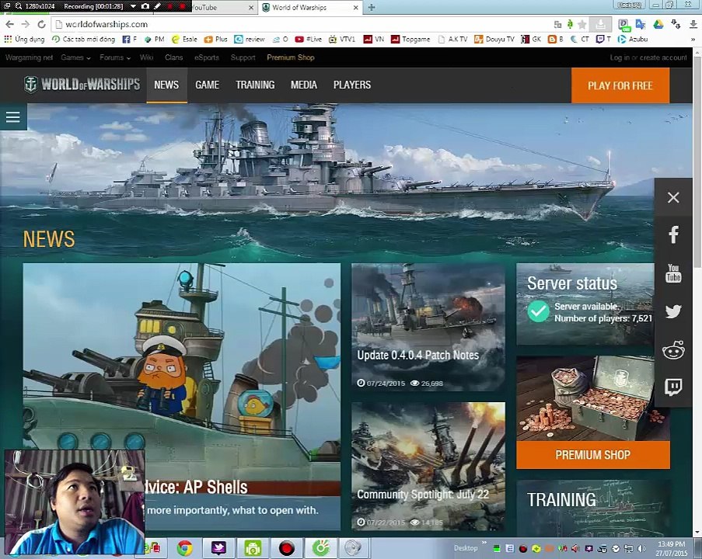The width and height of the screenshot is (702, 559).
Task: Switch to the NEWS tab
Action: tap(166, 85)
